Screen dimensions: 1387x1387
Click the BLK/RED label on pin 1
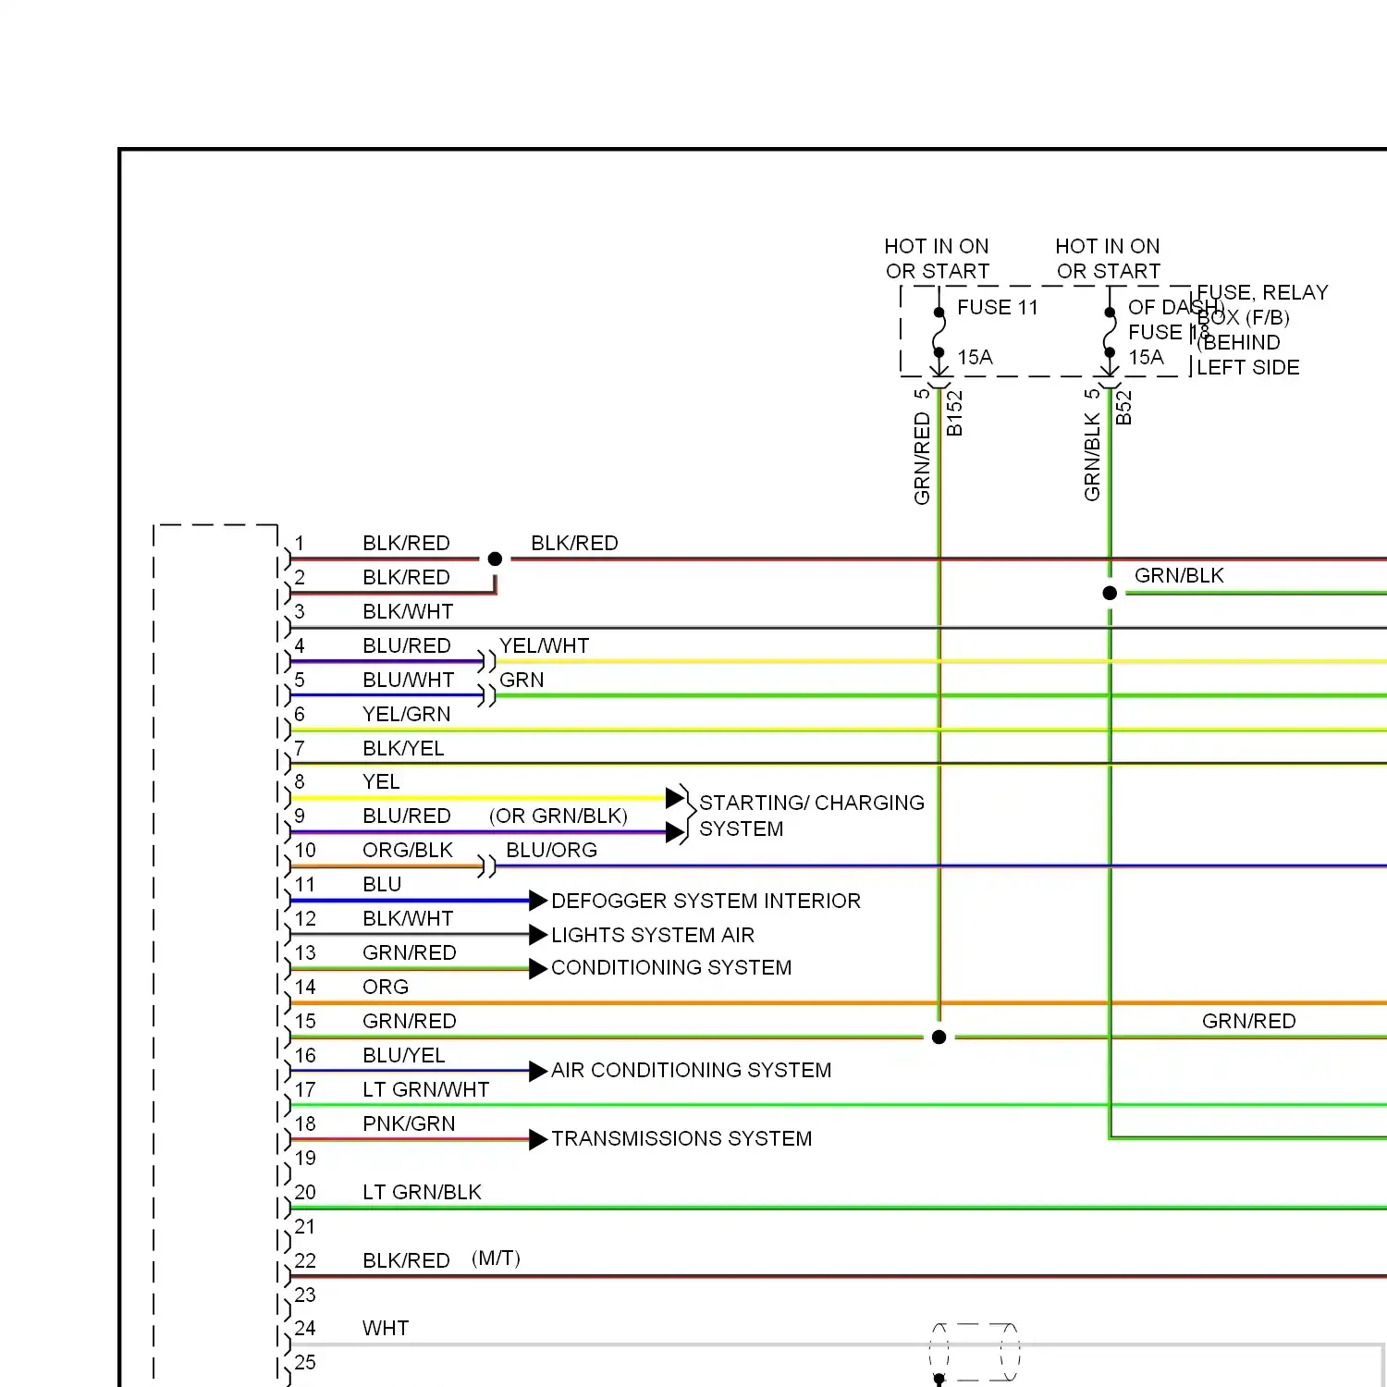(406, 543)
